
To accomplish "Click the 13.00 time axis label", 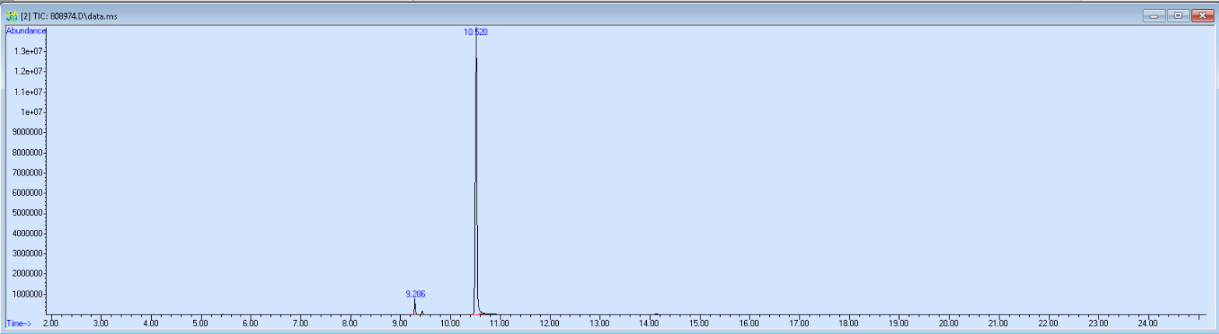I will (599, 322).
